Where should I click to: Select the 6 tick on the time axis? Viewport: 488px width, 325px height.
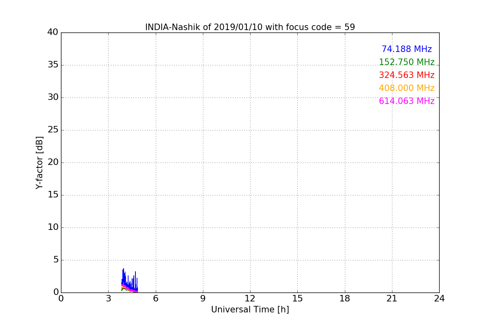click(155, 298)
